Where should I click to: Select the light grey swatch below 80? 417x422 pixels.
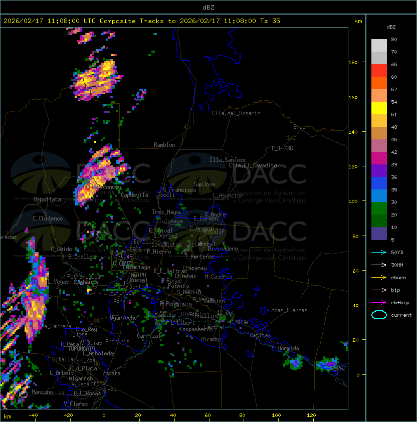(x=379, y=46)
